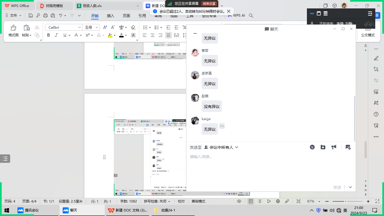The width and height of the screenshot is (384, 216).
Task: Click the megaphone announcement icon in chat
Action: [334, 147]
